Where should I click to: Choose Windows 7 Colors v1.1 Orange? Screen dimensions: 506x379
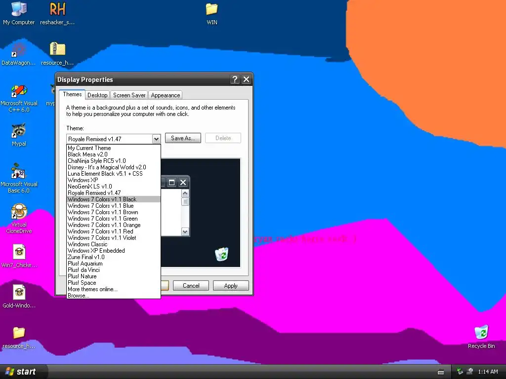click(x=114, y=225)
